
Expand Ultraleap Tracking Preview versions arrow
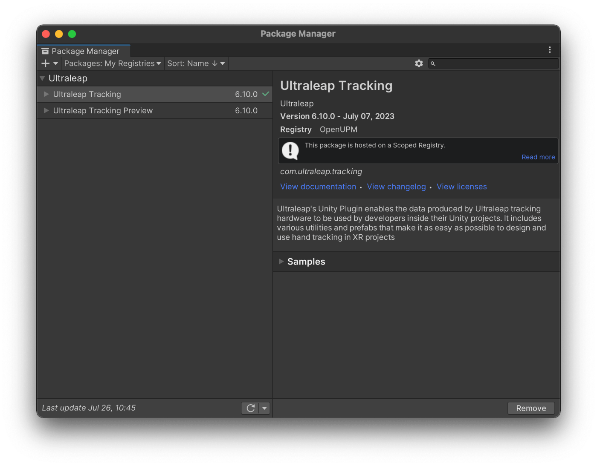[x=46, y=110]
